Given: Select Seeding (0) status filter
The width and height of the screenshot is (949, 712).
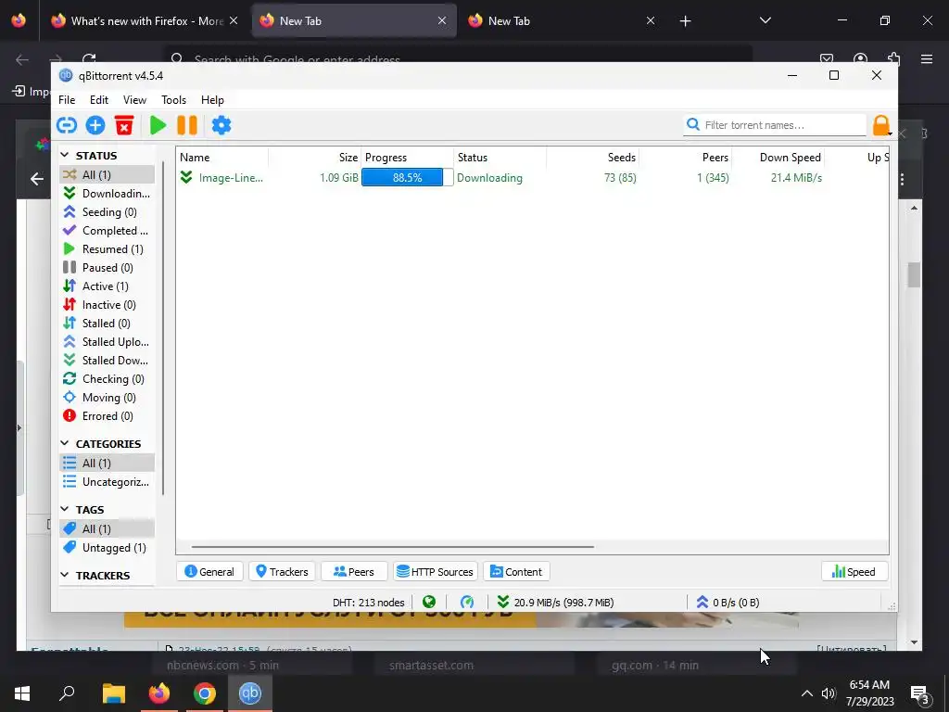Looking at the screenshot, I should pos(108,212).
